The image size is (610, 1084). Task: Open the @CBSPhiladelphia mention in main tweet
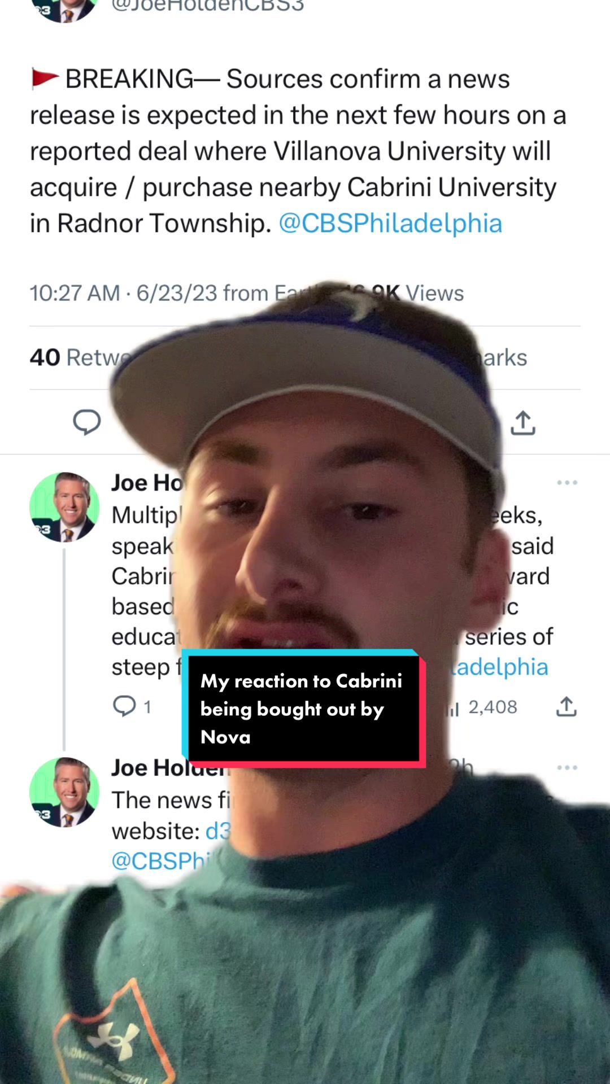[390, 224]
